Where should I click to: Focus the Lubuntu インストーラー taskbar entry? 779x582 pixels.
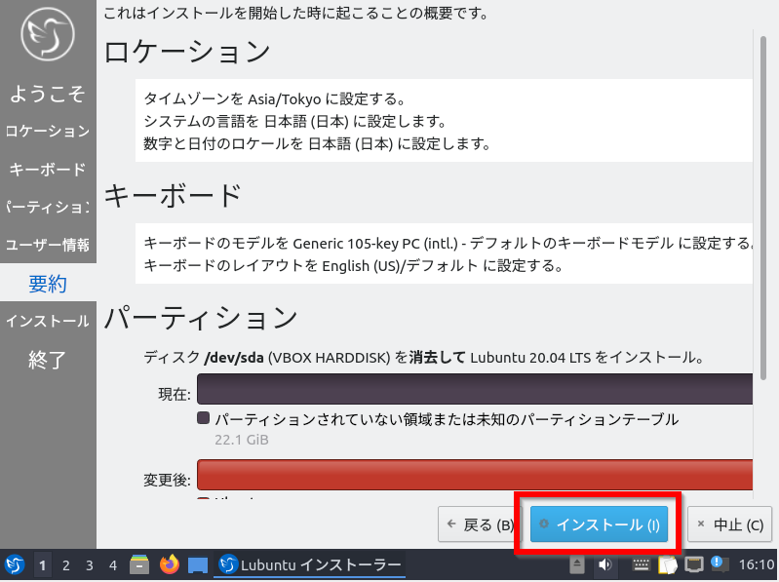click(x=310, y=564)
